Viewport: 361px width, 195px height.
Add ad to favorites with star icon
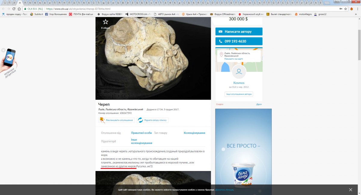click(x=105, y=22)
